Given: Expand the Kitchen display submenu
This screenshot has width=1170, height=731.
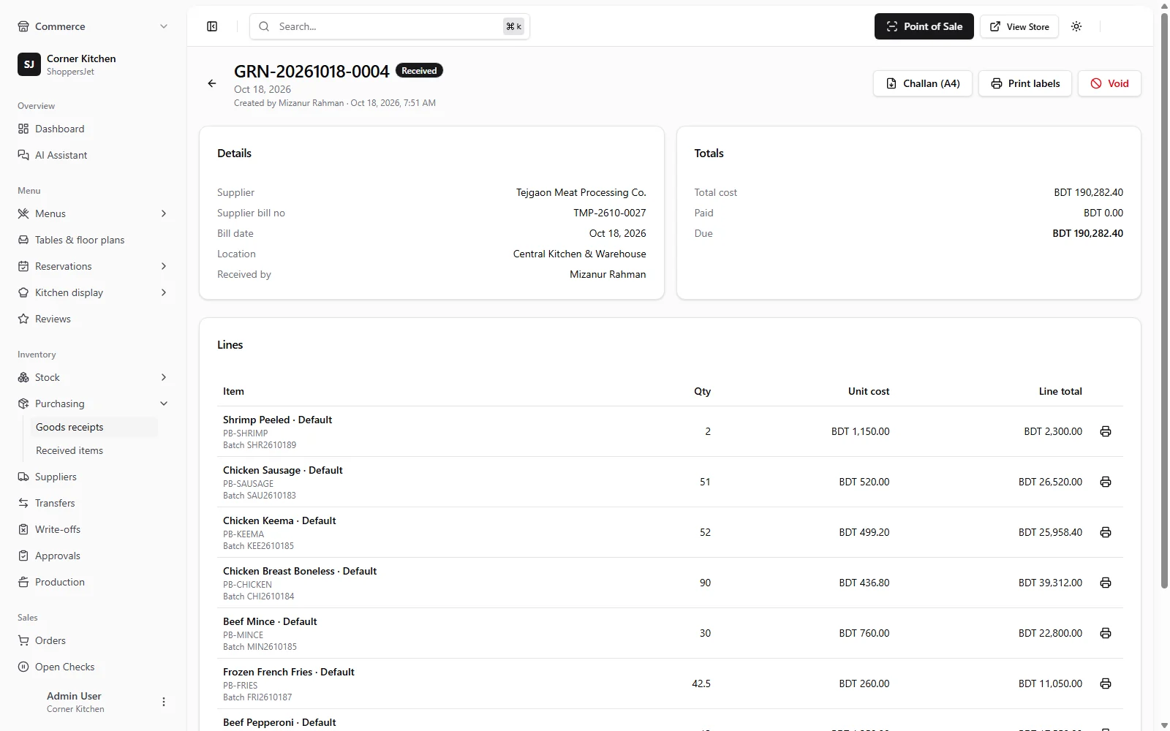Looking at the screenshot, I should click(93, 292).
